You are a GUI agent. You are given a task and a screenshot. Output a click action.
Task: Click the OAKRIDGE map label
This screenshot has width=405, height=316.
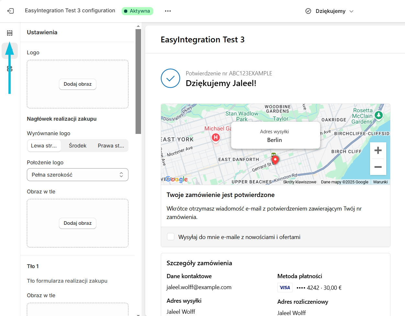click(334, 120)
